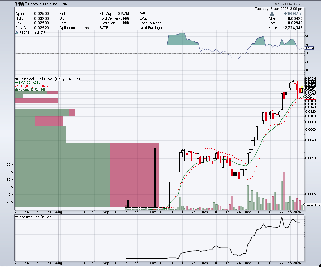Image resolution: width=321 pixels, height=267 pixels.
Task: Click the black Accum/Dist line marker in its legend
Action: (17, 217)
